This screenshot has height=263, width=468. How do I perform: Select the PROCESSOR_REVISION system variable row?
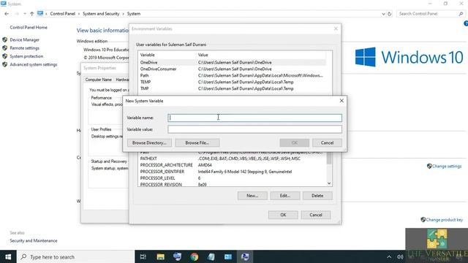point(233,185)
